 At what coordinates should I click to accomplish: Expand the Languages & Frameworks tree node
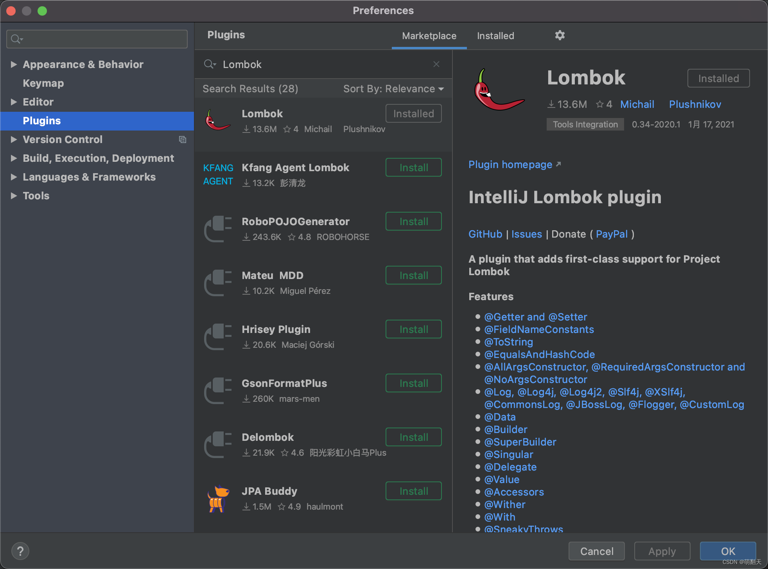[x=14, y=177]
